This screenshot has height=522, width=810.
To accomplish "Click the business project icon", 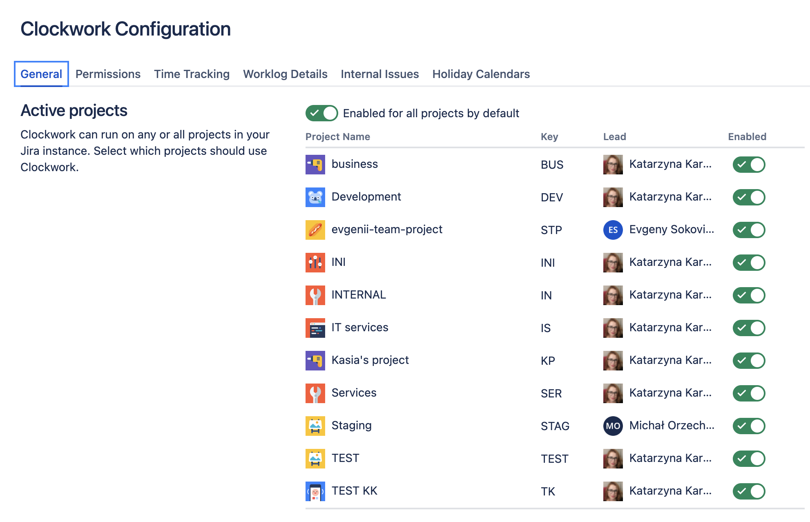I will pyautogui.click(x=315, y=165).
